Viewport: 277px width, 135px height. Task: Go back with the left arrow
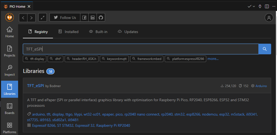(x=23, y=18)
